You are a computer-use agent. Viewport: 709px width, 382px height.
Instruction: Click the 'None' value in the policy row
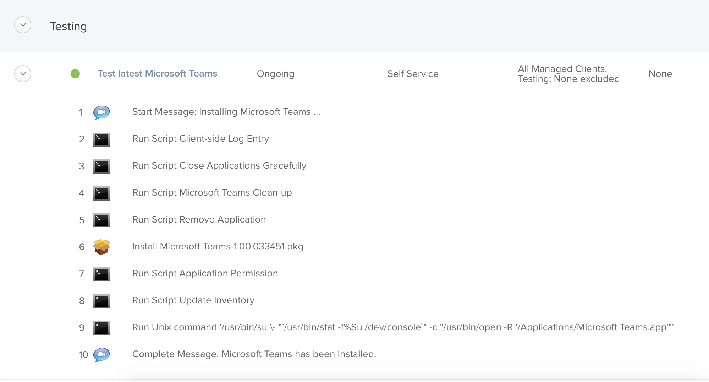click(x=660, y=74)
